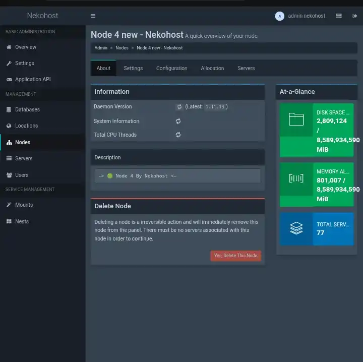Toggle the sidebar hamburger menu

click(93, 16)
